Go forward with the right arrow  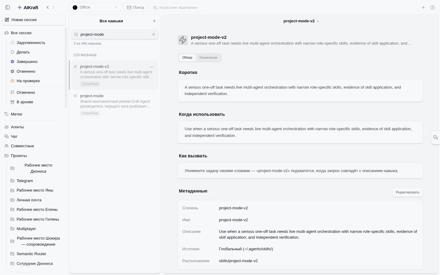coord(53,7)
